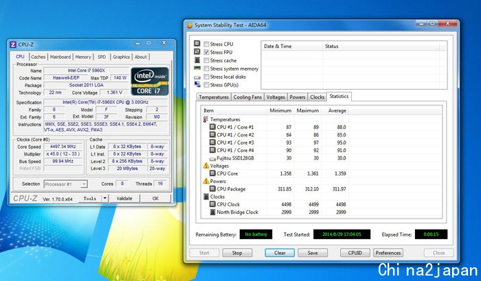
Task: Click the Stress FPU icon
Action: click(197, 52)
